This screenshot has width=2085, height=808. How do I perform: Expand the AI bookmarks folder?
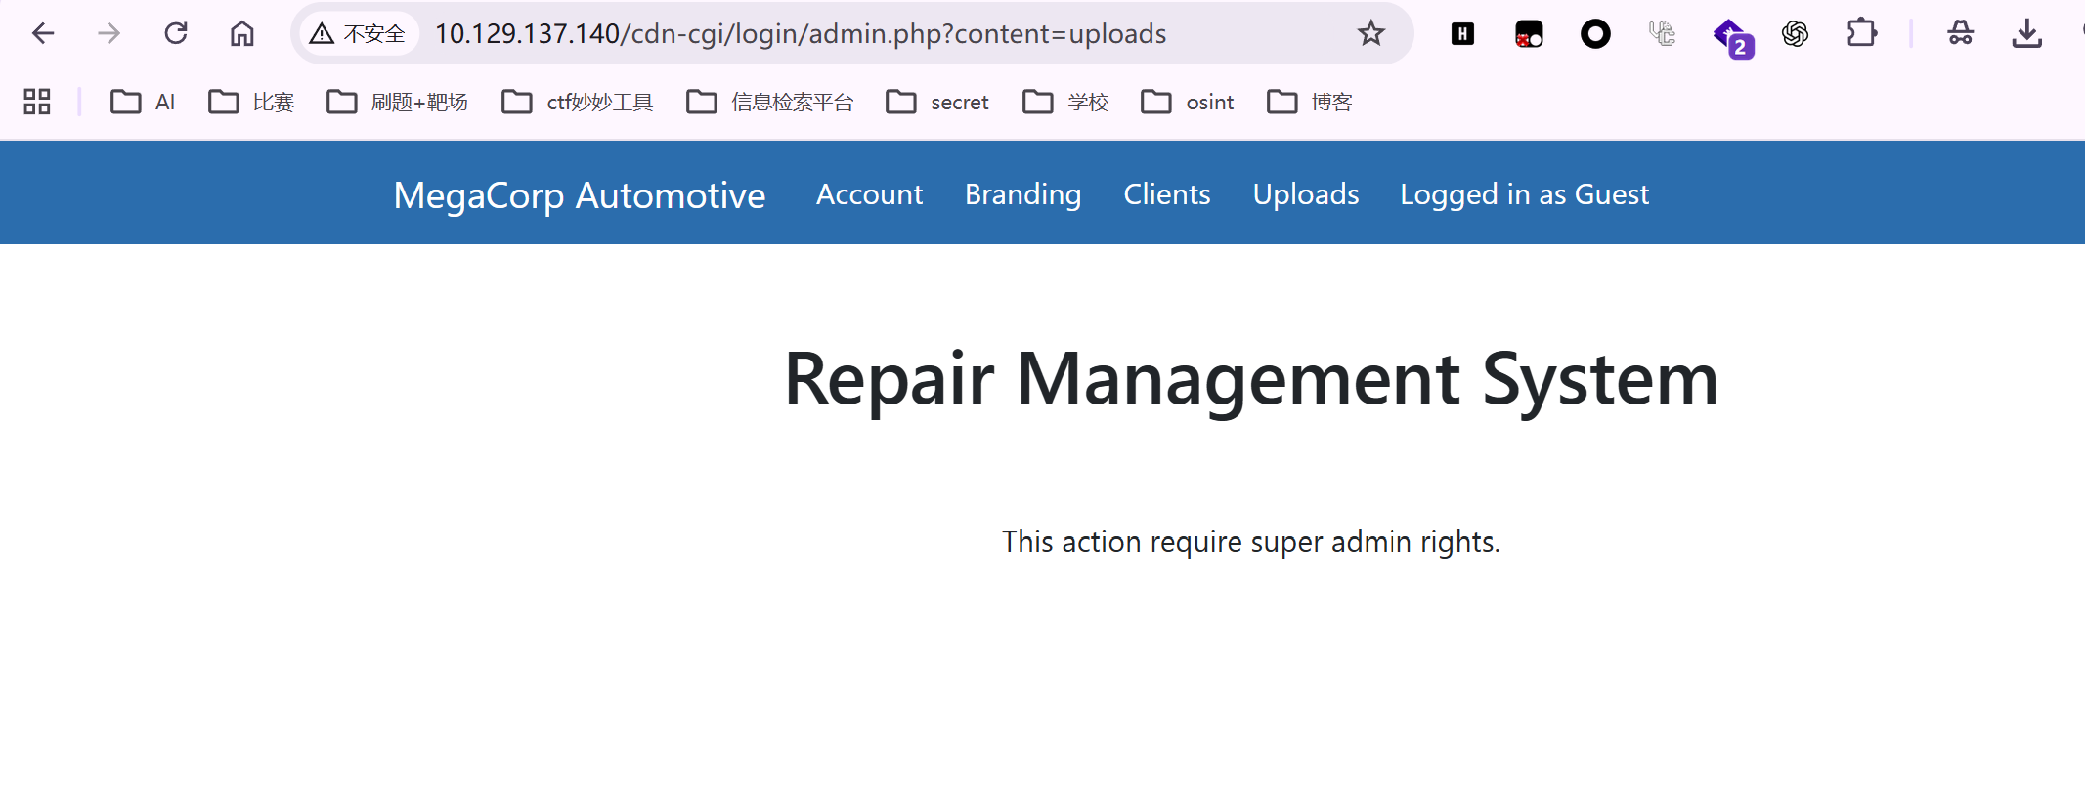pos(143,102)
